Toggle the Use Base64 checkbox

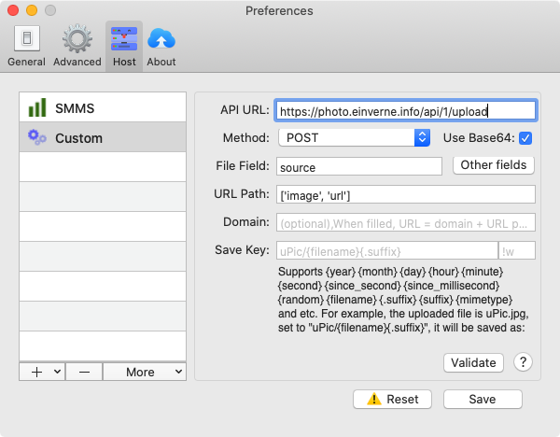click(525, 138)
